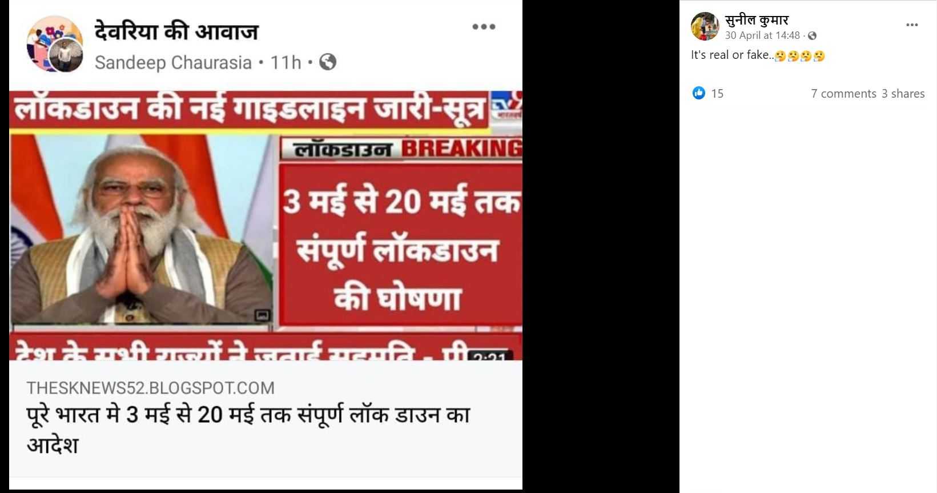
Task: Click the globe icon in shared post
Action: click(327, 62)
